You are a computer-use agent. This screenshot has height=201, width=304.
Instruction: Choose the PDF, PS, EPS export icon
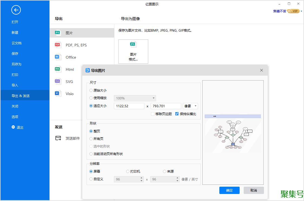pos(58,45)
